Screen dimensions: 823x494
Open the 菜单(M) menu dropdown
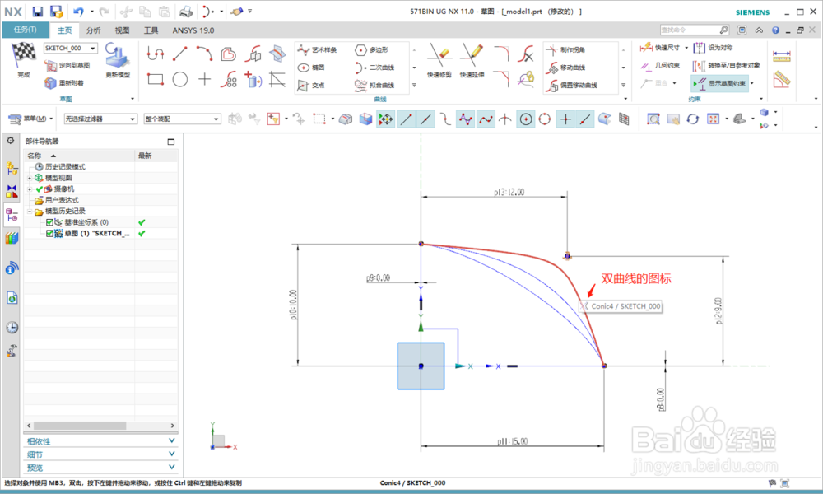tap(31, 119)
